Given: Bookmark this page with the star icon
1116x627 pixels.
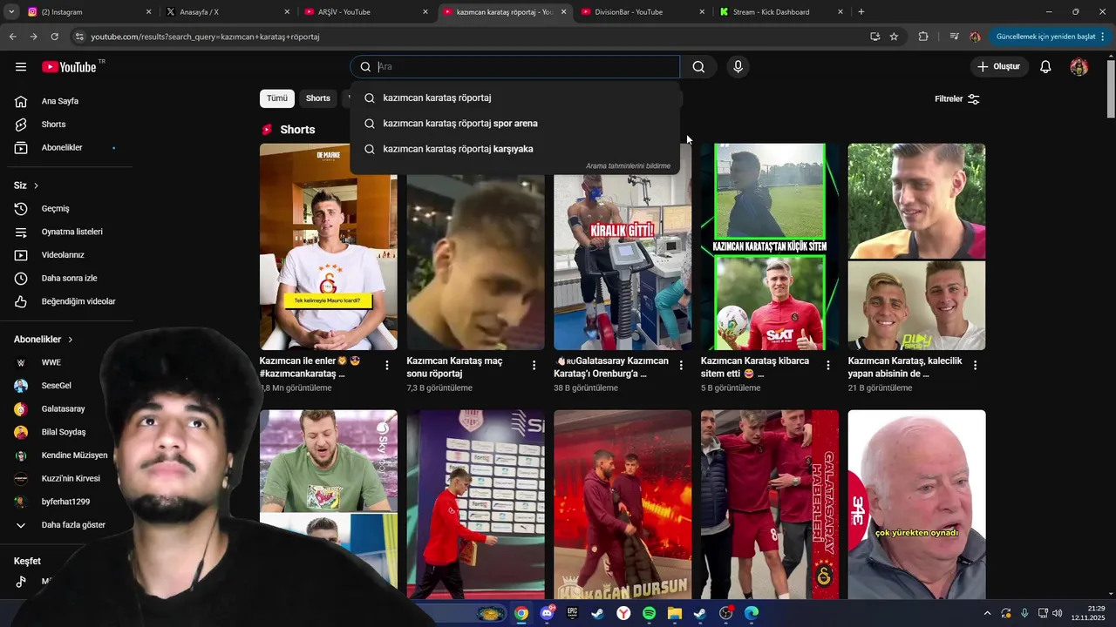Looking at the screenshot, I should pyautogui.click(x=894, y=37).
